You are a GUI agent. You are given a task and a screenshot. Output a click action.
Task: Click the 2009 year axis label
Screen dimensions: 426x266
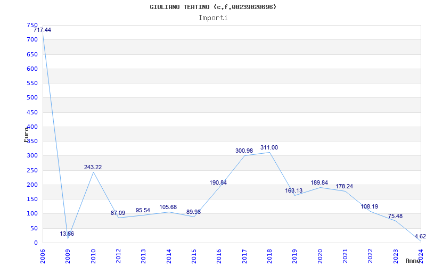68,256
